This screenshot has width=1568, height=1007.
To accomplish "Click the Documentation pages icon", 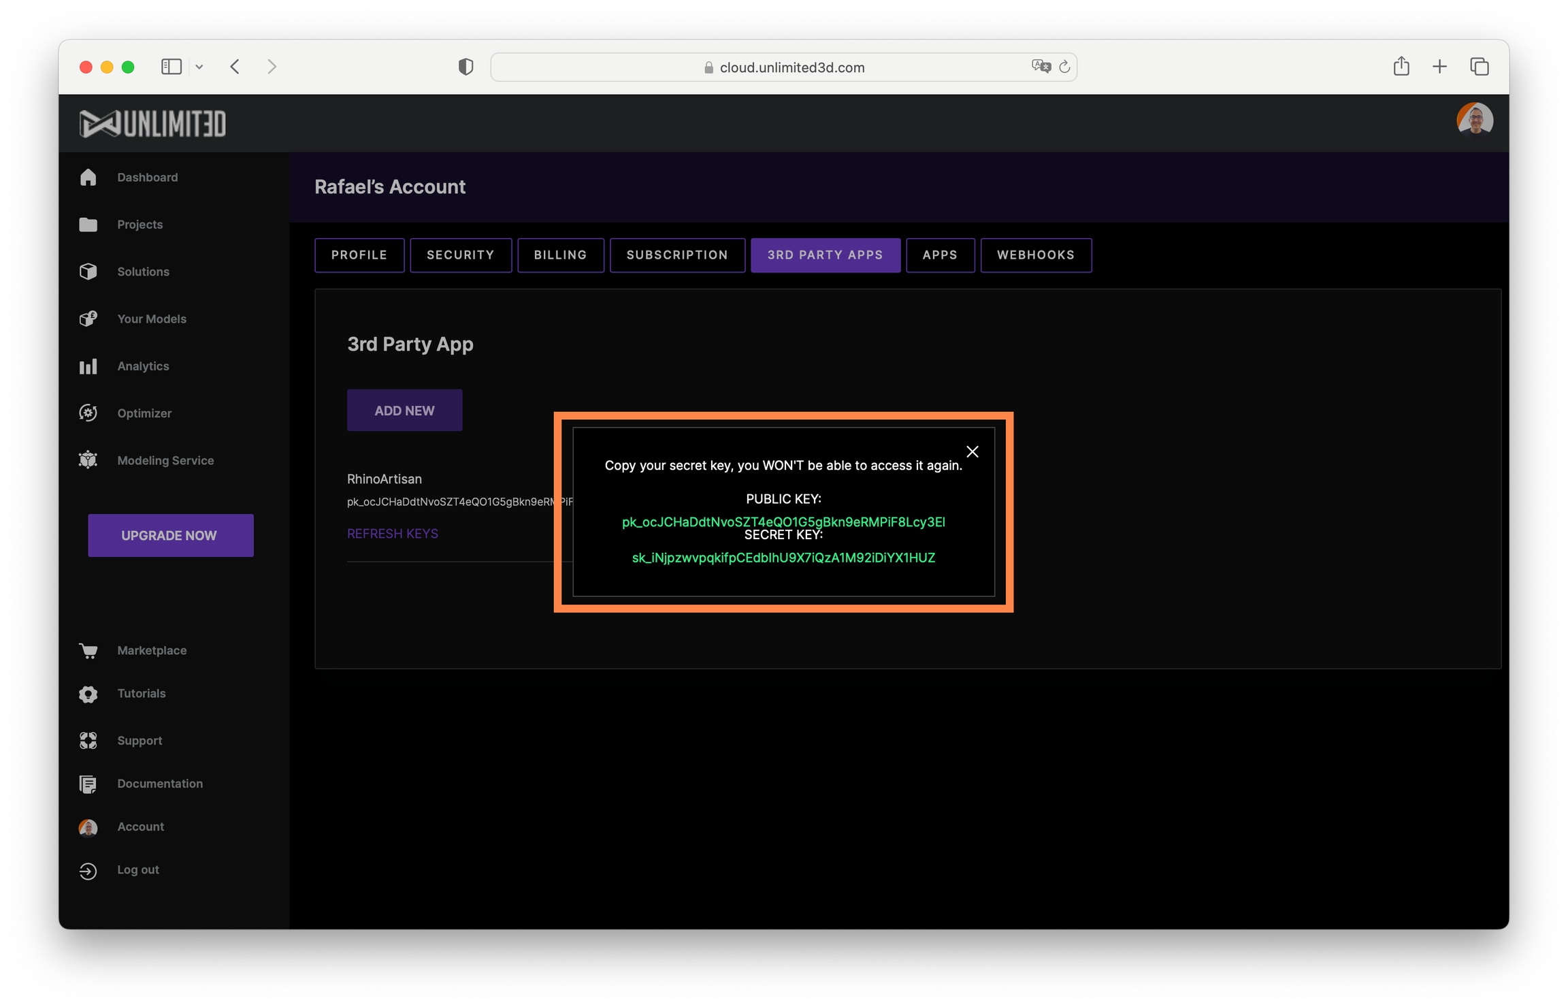I will (88, 784).
